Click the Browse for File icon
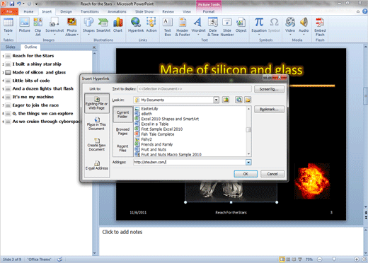Screen dimensions: 368x263 click(x=248, y=100)
